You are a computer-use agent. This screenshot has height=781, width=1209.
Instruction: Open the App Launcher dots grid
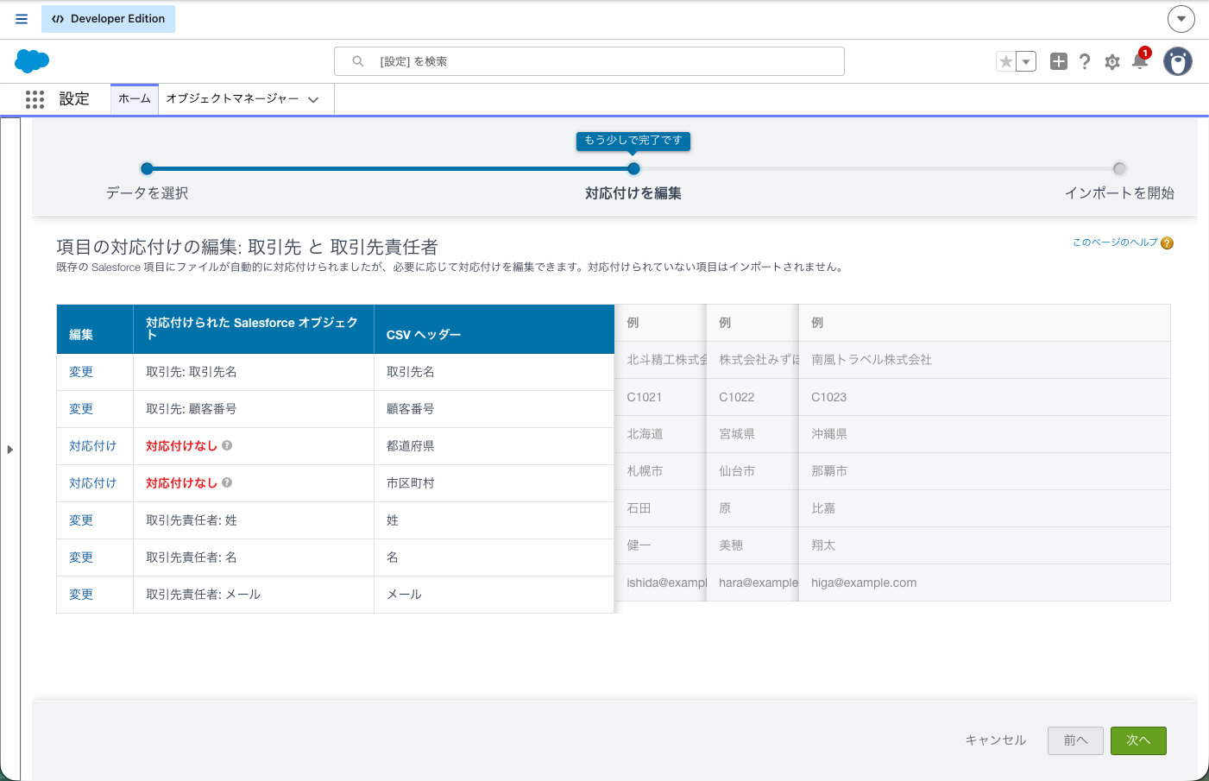click(35, 99)
